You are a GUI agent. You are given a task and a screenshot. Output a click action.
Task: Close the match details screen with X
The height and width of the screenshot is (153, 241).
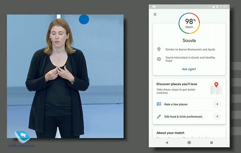155,14
